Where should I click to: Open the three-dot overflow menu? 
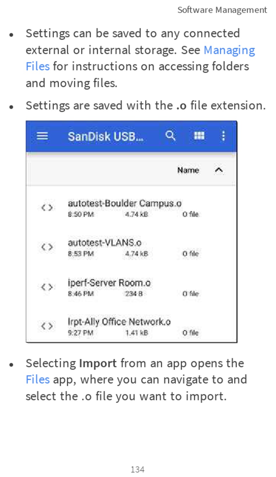(223, 136)
